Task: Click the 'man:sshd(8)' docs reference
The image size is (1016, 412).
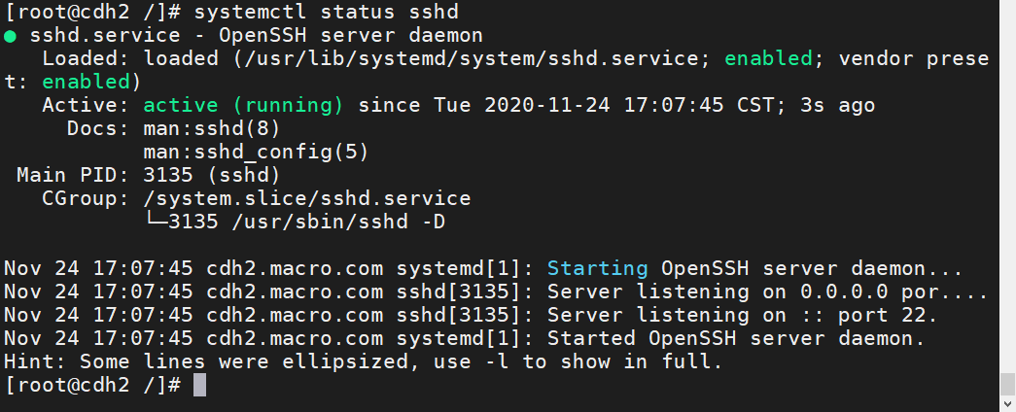Action: 212,129
